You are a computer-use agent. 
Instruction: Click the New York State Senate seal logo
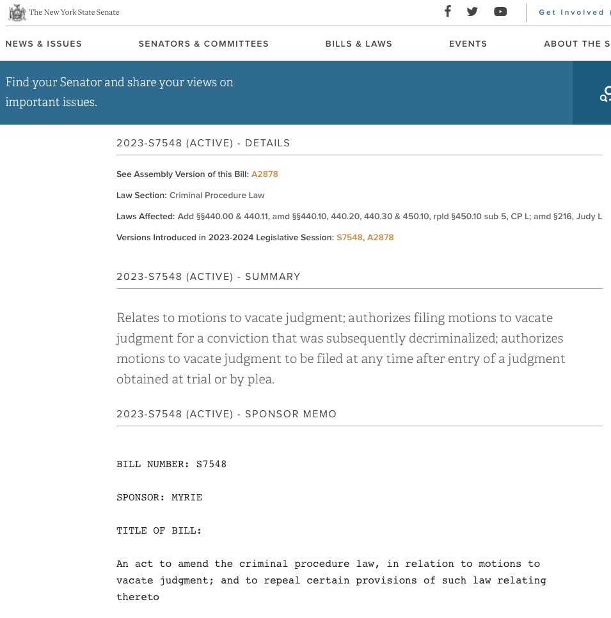(17, 12)
